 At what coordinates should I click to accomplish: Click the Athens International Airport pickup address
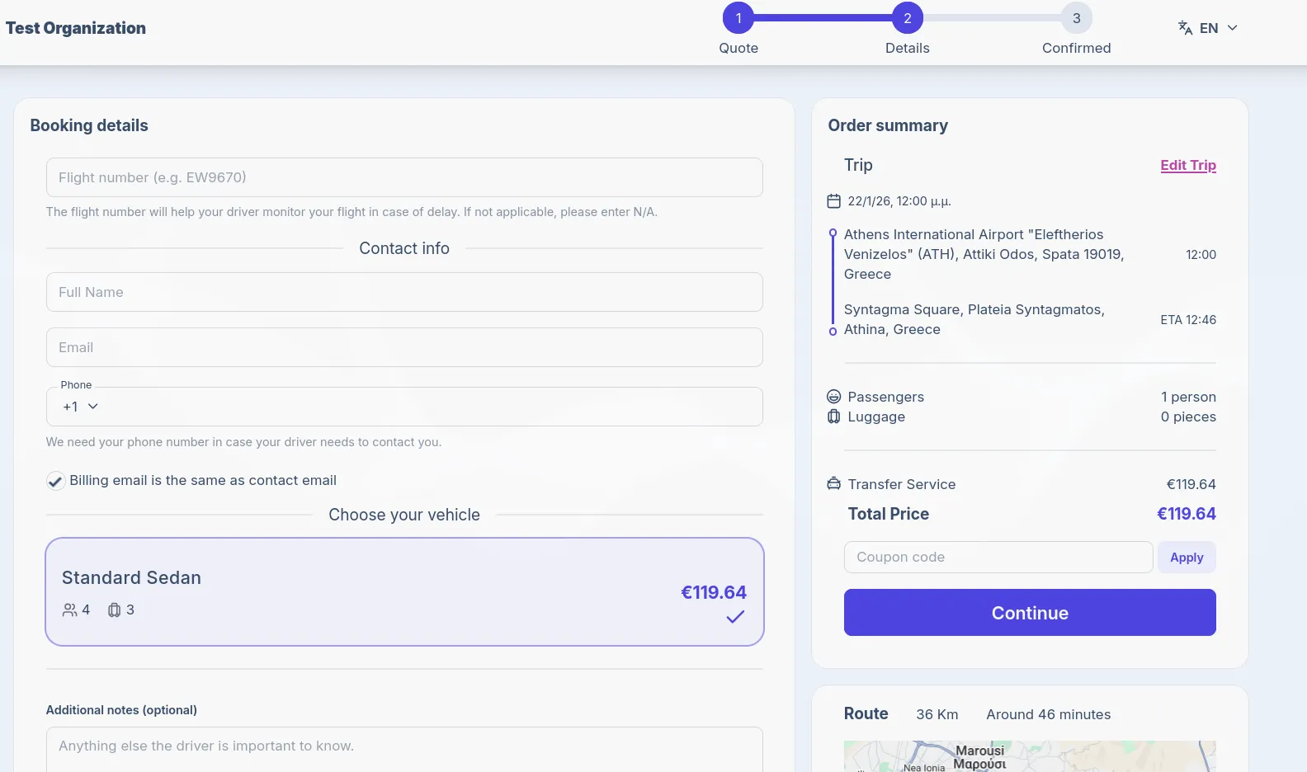coord(984,254)
